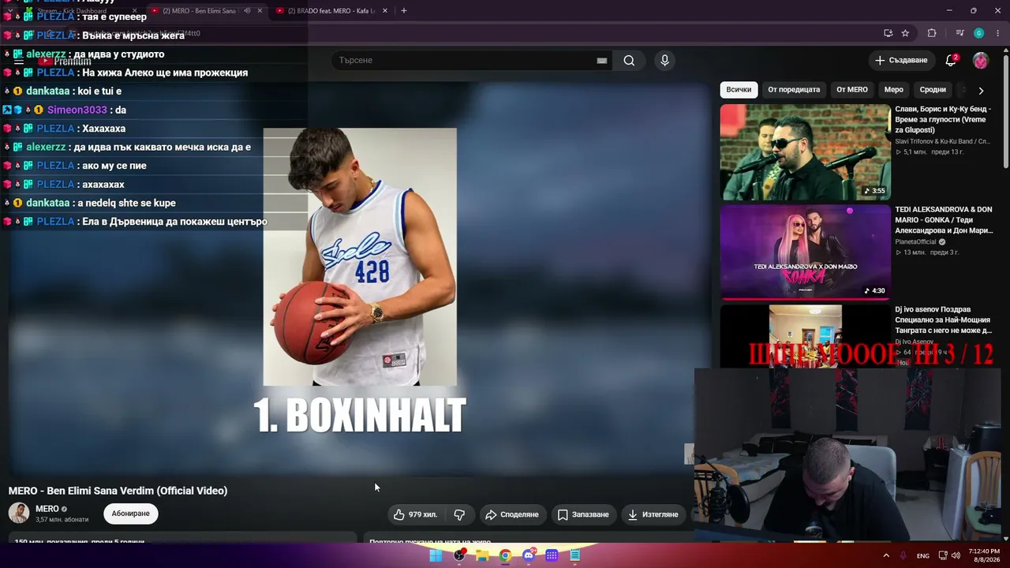Switch to the BRADO feat. MERO tab
Image resolution: width=1010 pixels, height=568 pixels.
331,11
